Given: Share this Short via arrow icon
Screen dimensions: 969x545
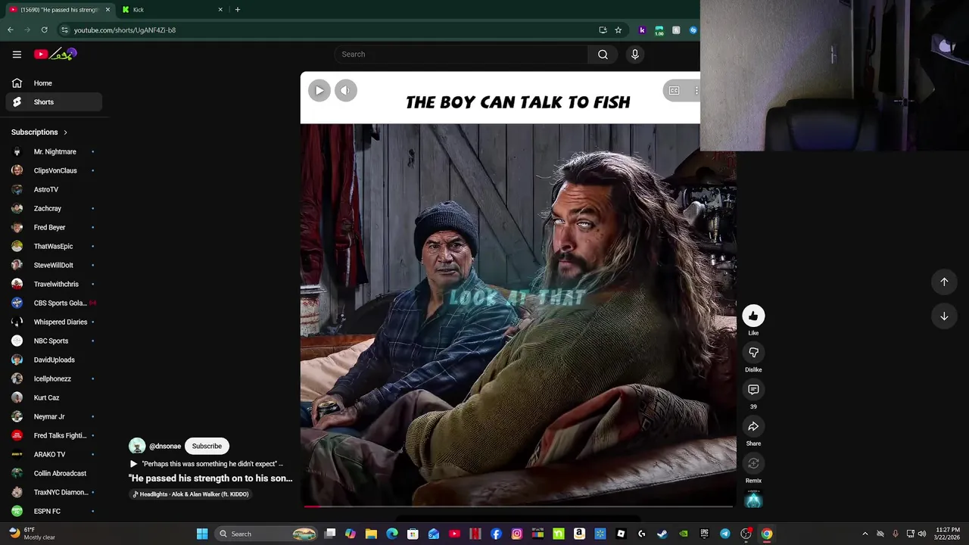Looking at the screenshot, I should (x=753, y=427).
